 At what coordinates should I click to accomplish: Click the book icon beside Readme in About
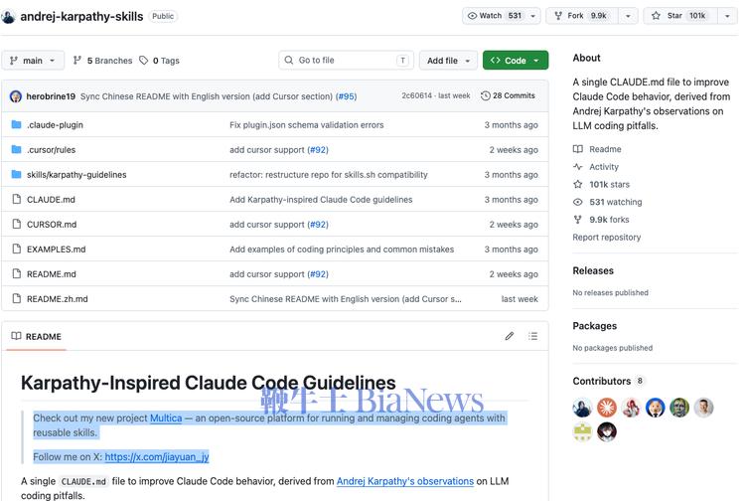coord(578,149)
